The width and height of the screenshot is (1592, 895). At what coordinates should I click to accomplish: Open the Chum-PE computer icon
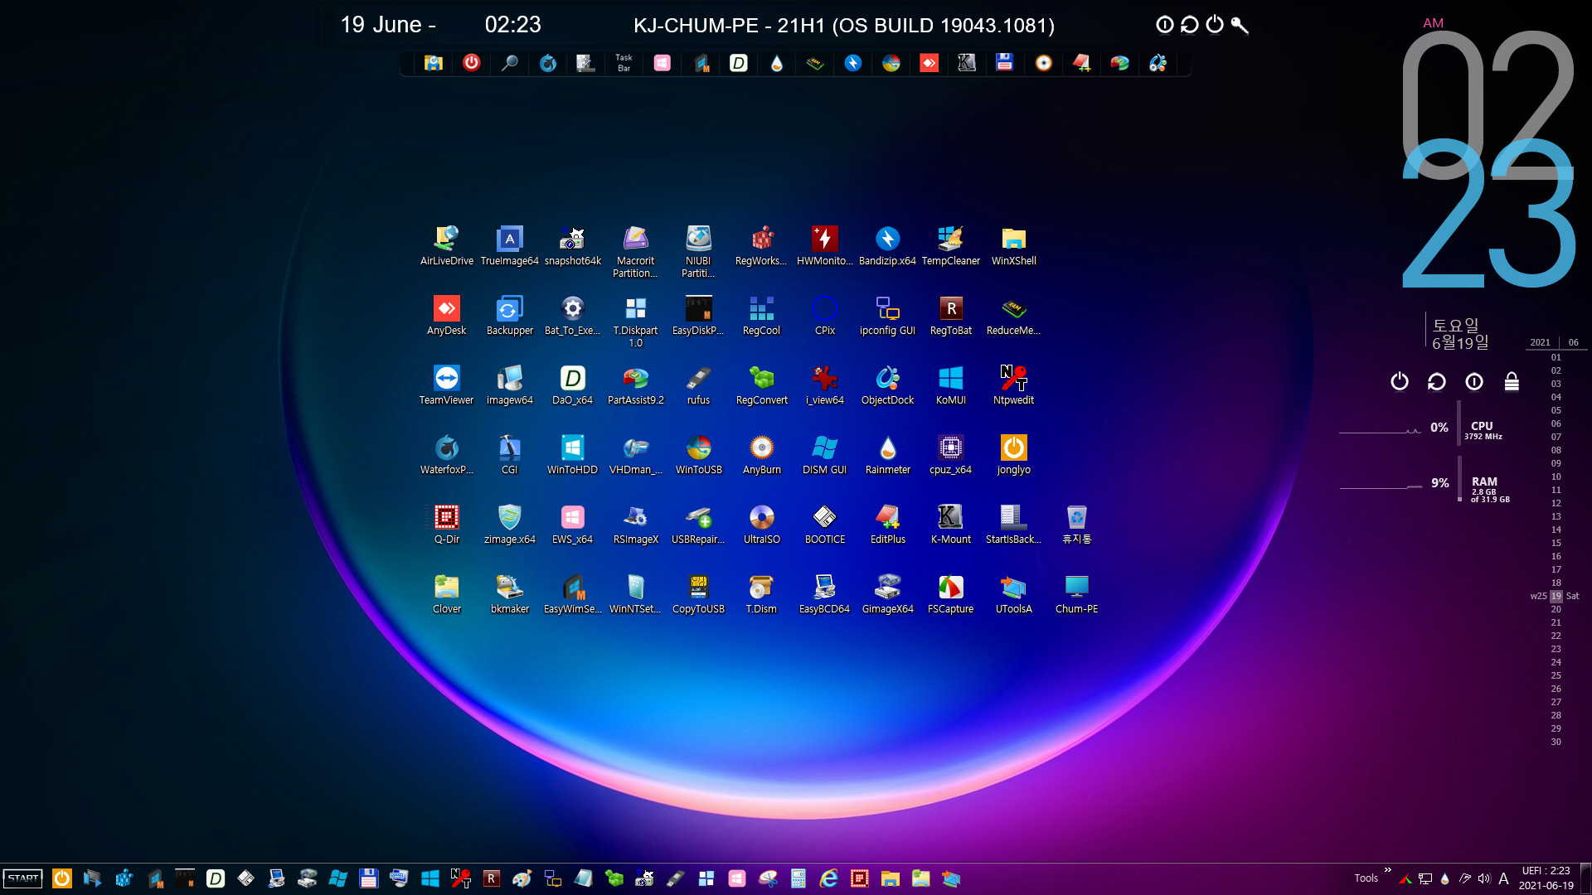pos(1076,594)
